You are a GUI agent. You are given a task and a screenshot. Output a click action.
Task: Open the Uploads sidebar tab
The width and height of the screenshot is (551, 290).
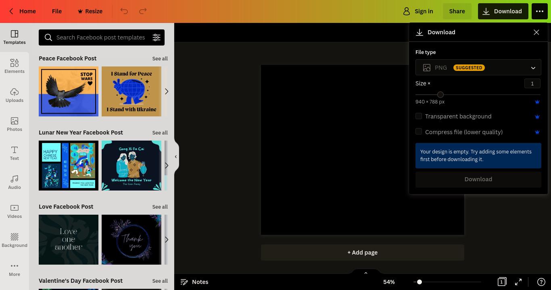[x=15, y=95]
